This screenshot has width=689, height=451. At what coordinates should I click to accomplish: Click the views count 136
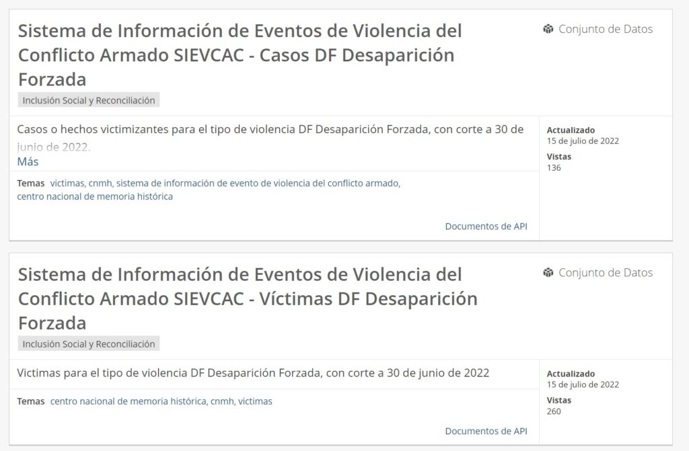pyautogui.click(x=554, y=168)
